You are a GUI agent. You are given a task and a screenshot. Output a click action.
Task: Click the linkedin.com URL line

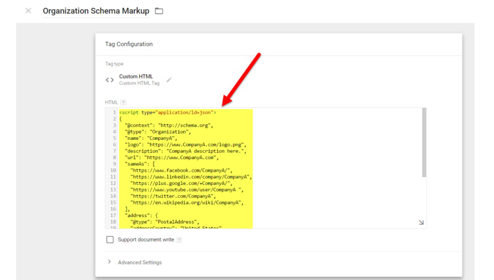pos(191,177)
